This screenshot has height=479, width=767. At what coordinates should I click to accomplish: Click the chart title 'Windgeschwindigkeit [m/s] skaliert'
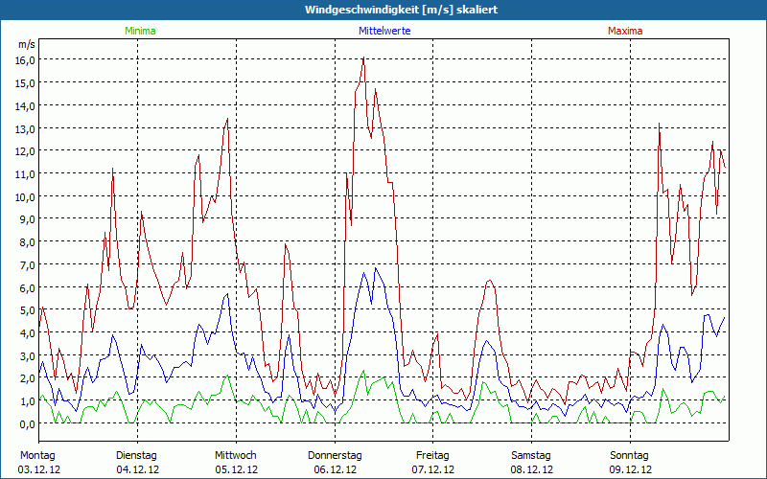point(401,10)
